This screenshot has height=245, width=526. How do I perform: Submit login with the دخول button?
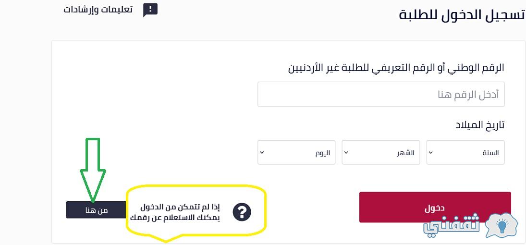[435, 207]
